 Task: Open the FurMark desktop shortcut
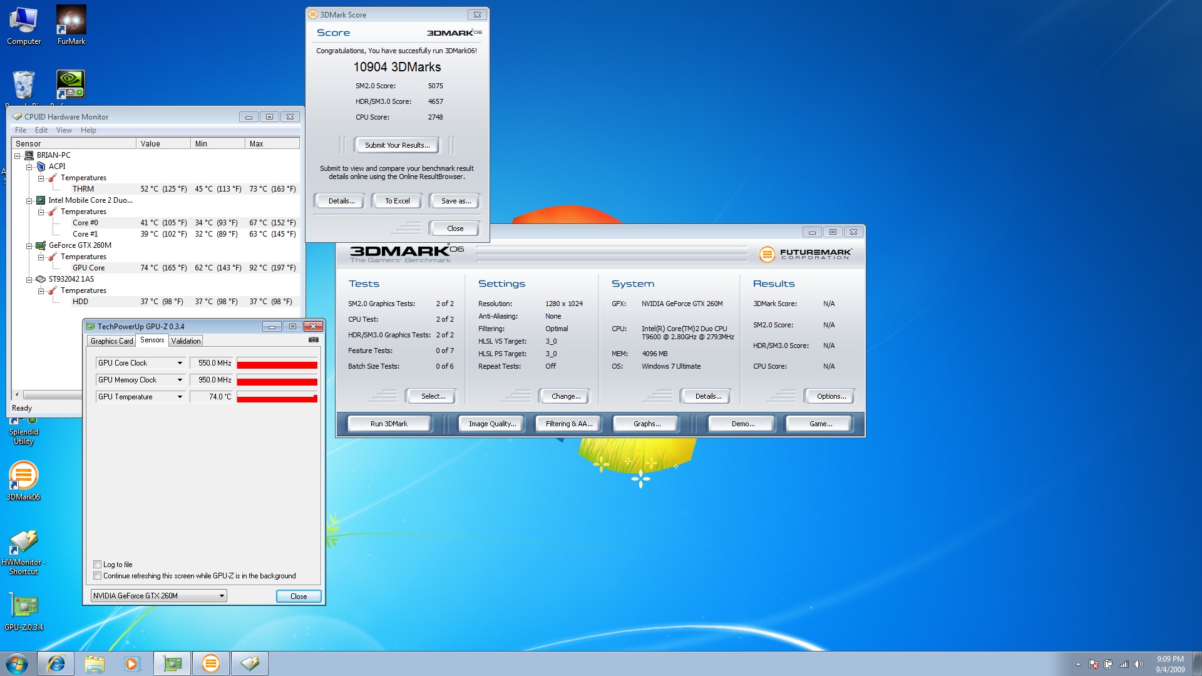tap(71, 25)
